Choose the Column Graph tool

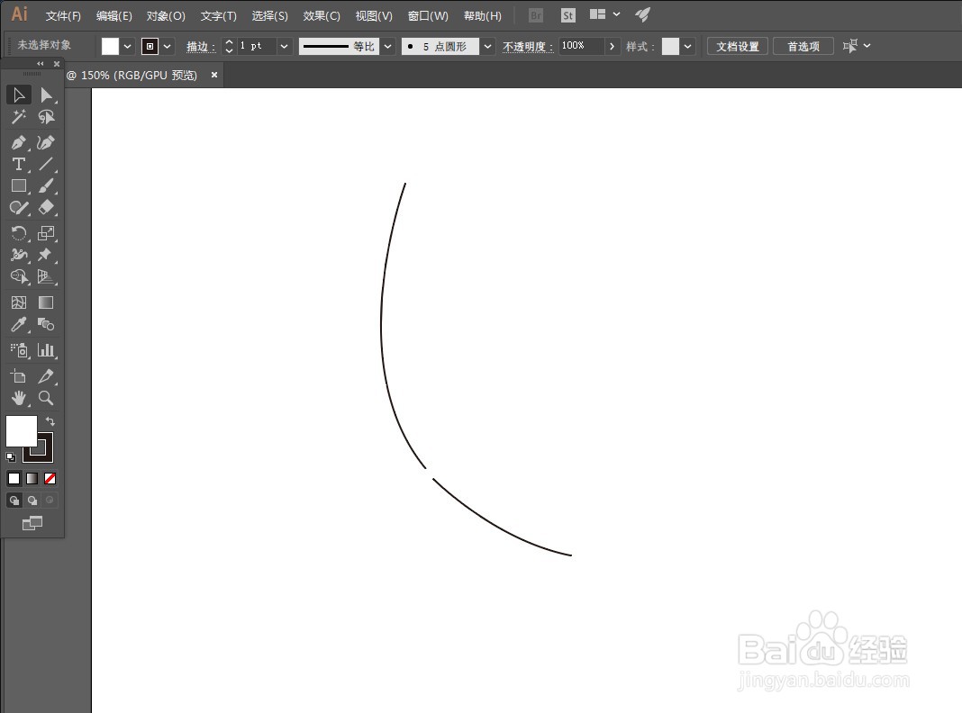(46, 350)
